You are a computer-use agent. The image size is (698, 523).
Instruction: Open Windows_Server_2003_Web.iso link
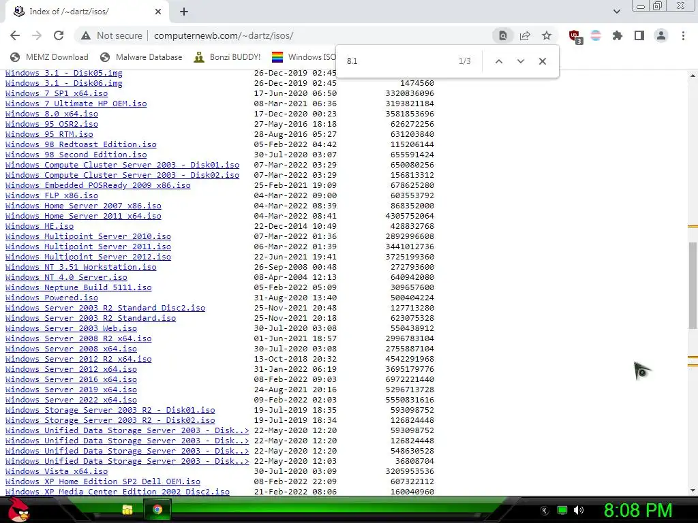[x=71, y=329]
